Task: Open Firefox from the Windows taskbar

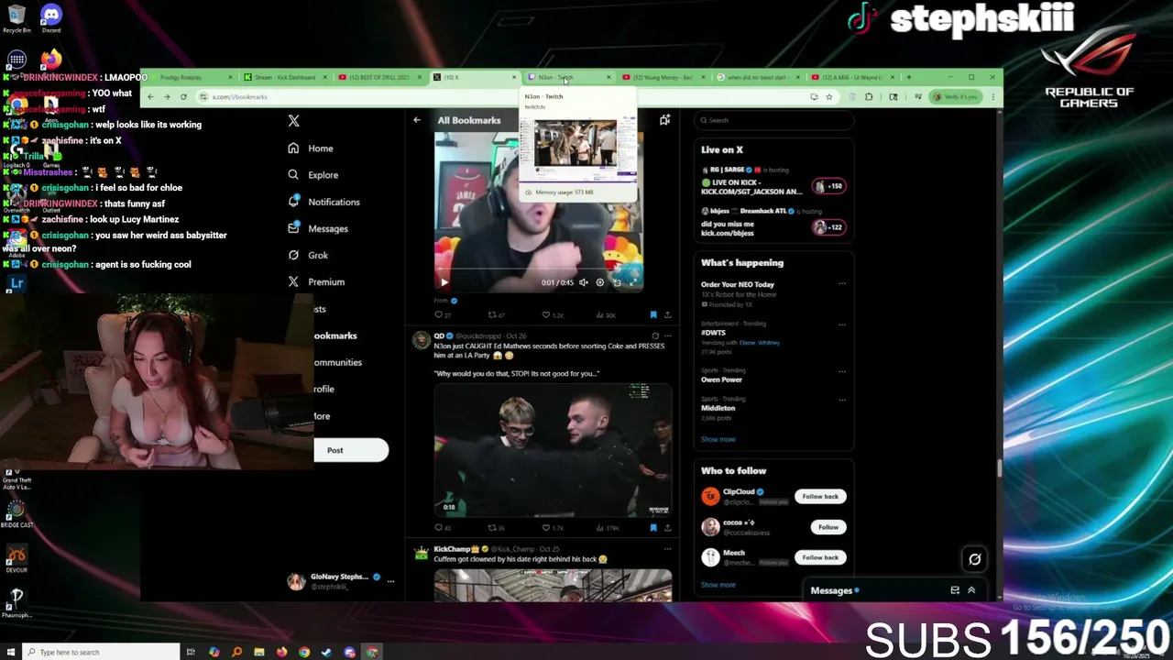Action: [281, 653]
